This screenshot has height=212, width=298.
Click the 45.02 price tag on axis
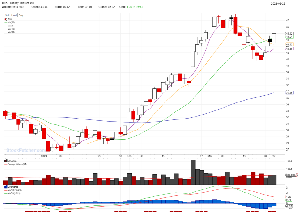pos(290,34)
